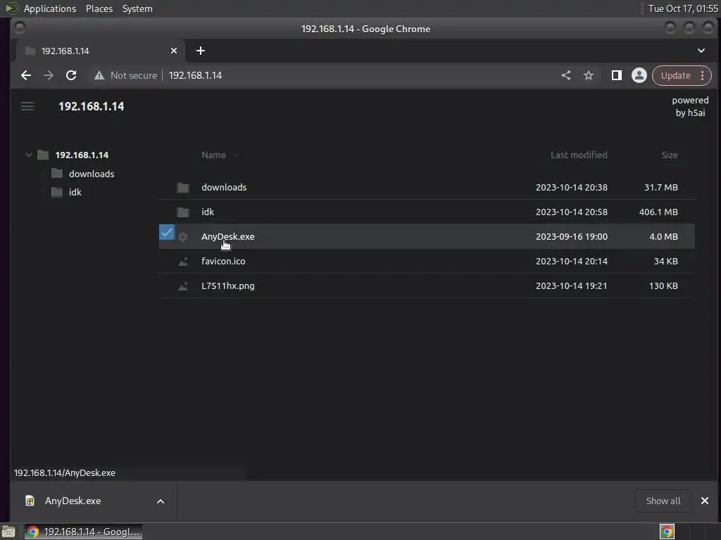Click the page title 192.168.1.14 breadcrumb

point(91,107)
